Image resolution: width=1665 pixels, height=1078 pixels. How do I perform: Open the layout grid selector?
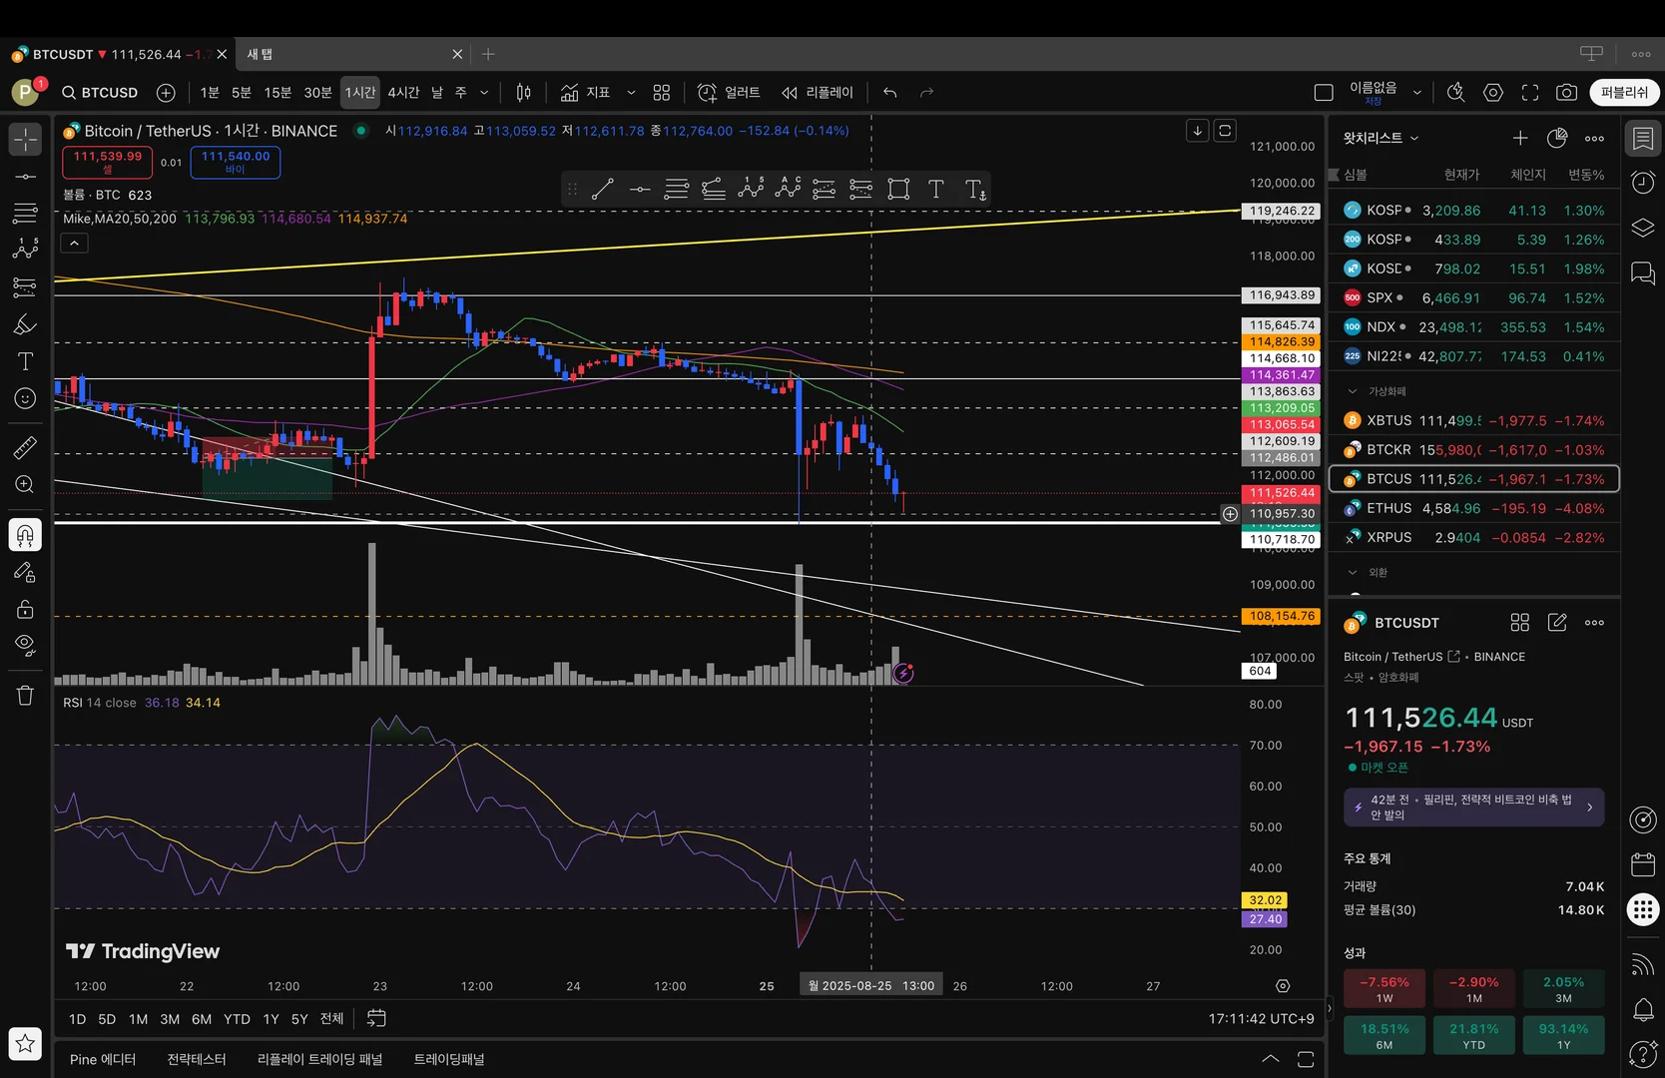662,93
